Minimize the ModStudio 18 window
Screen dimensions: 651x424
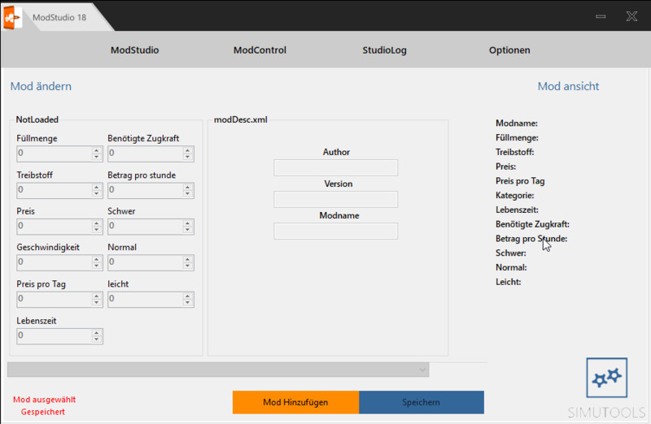[x=601, y=16]
